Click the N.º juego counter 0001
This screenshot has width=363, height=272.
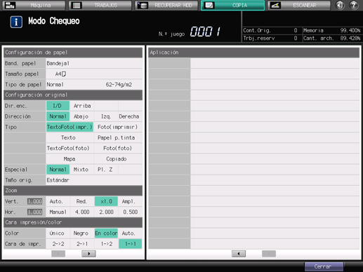pyautogui.click(x=205, y=32)
